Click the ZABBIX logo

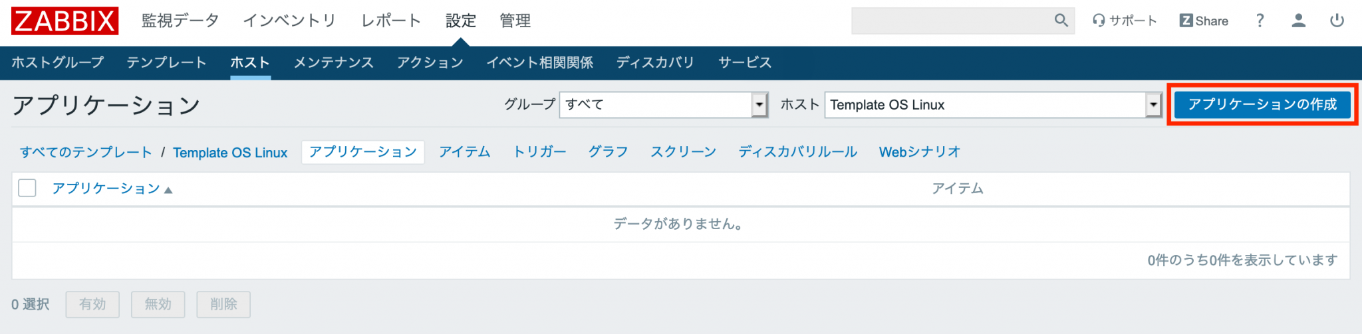pos(65,21)
